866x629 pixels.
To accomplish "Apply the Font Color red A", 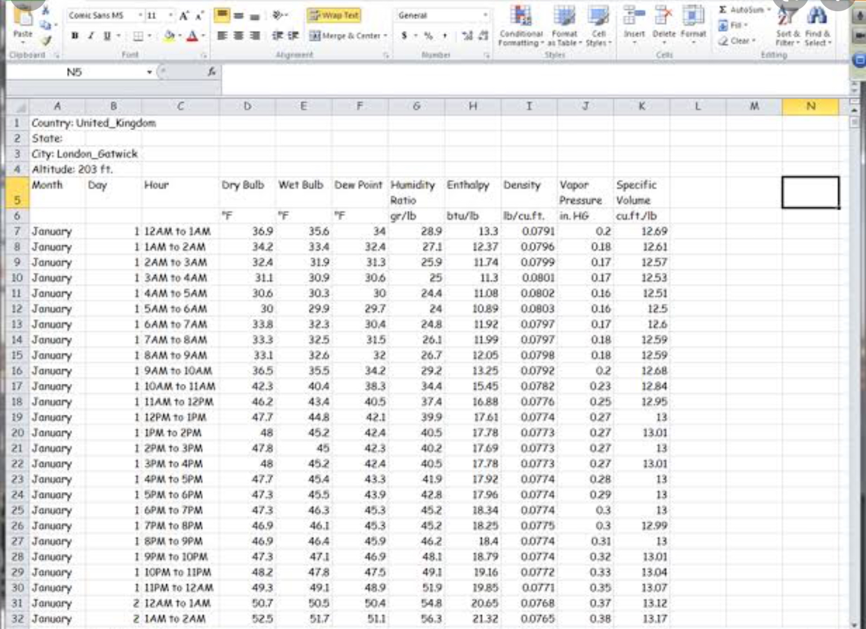I will click(x=192, y=36).
